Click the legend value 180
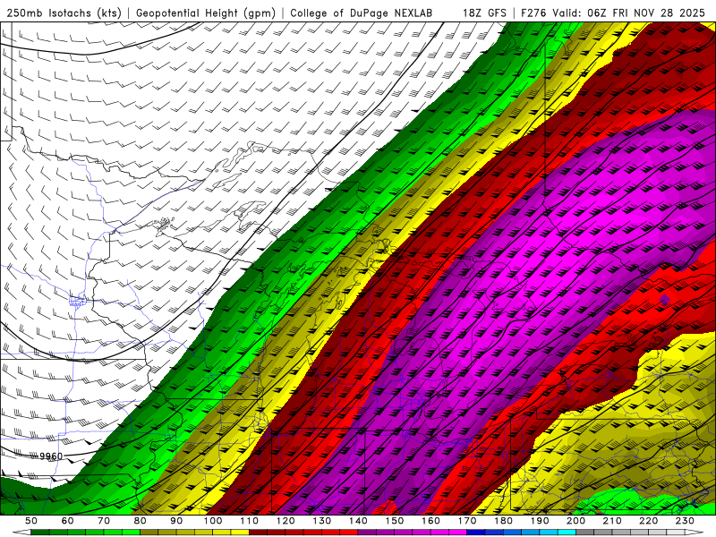 (x=503, y=521)
